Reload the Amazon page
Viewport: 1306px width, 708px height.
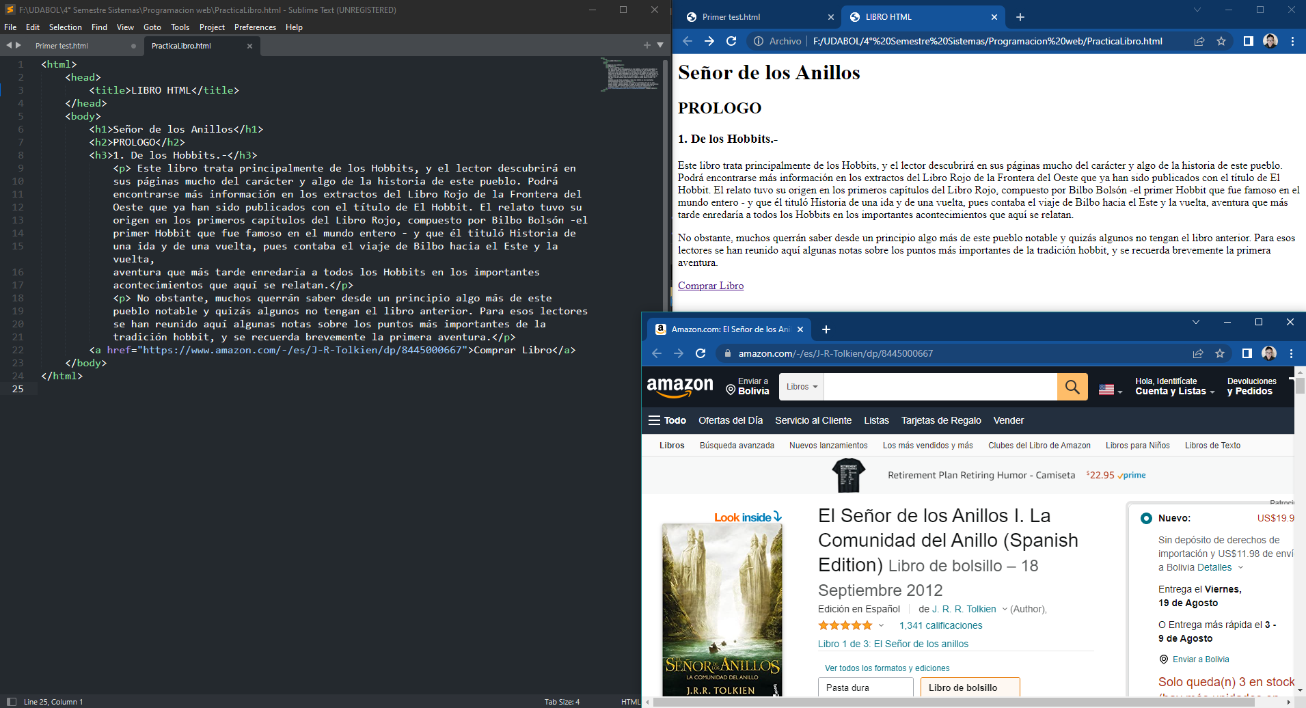point(700,353)
